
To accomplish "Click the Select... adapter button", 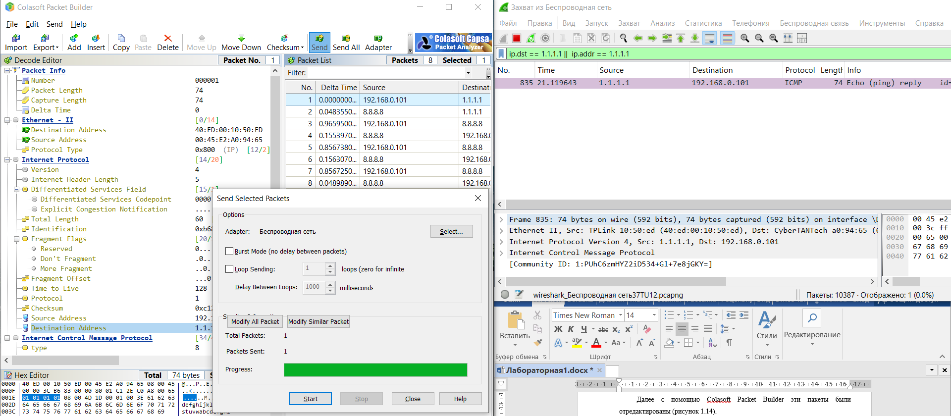I will (451, 231).
